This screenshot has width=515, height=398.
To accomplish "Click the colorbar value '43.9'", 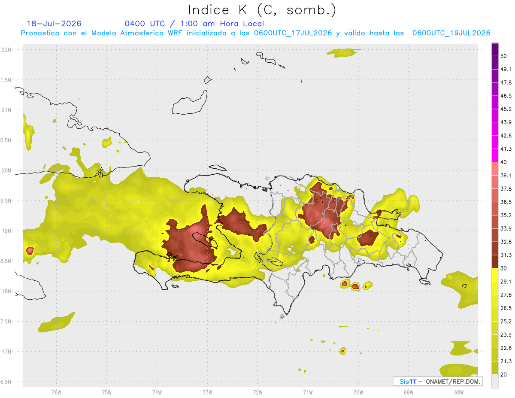I will tap(506, 122).
